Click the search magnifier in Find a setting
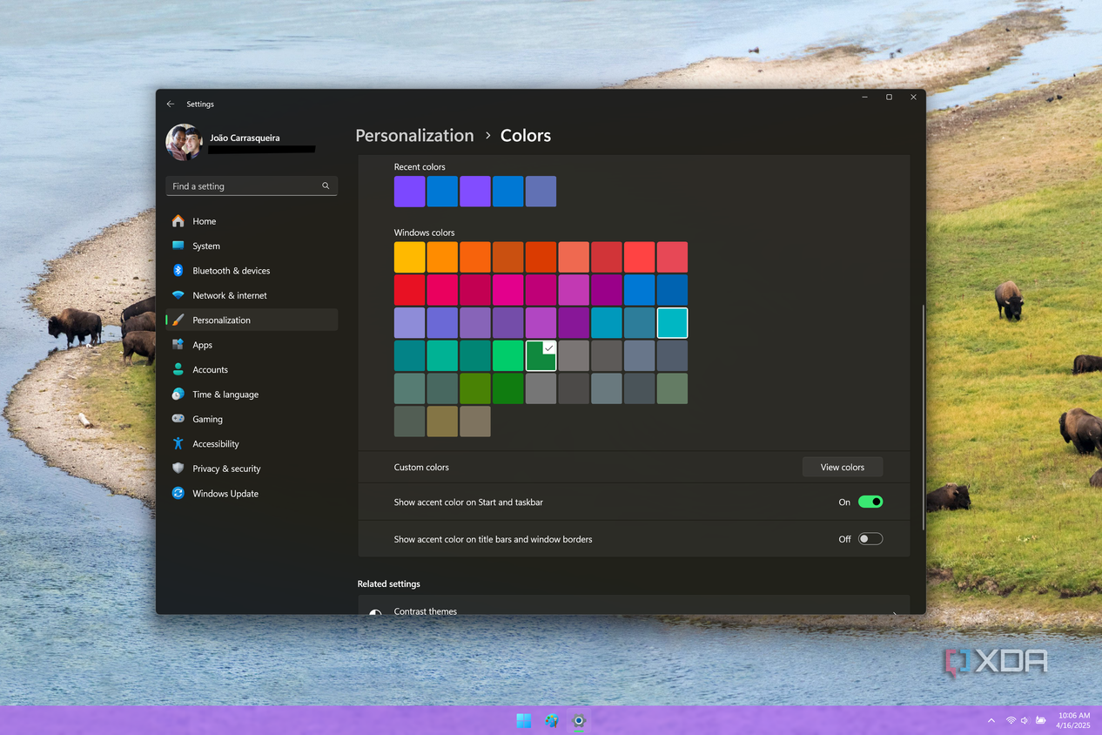Image resolution: width=1102 pixels, height=735 pixels. click(x=326, y=185)
